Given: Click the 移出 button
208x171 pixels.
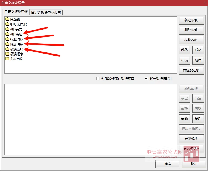Looking at the screenshot, I should (184, 98).
